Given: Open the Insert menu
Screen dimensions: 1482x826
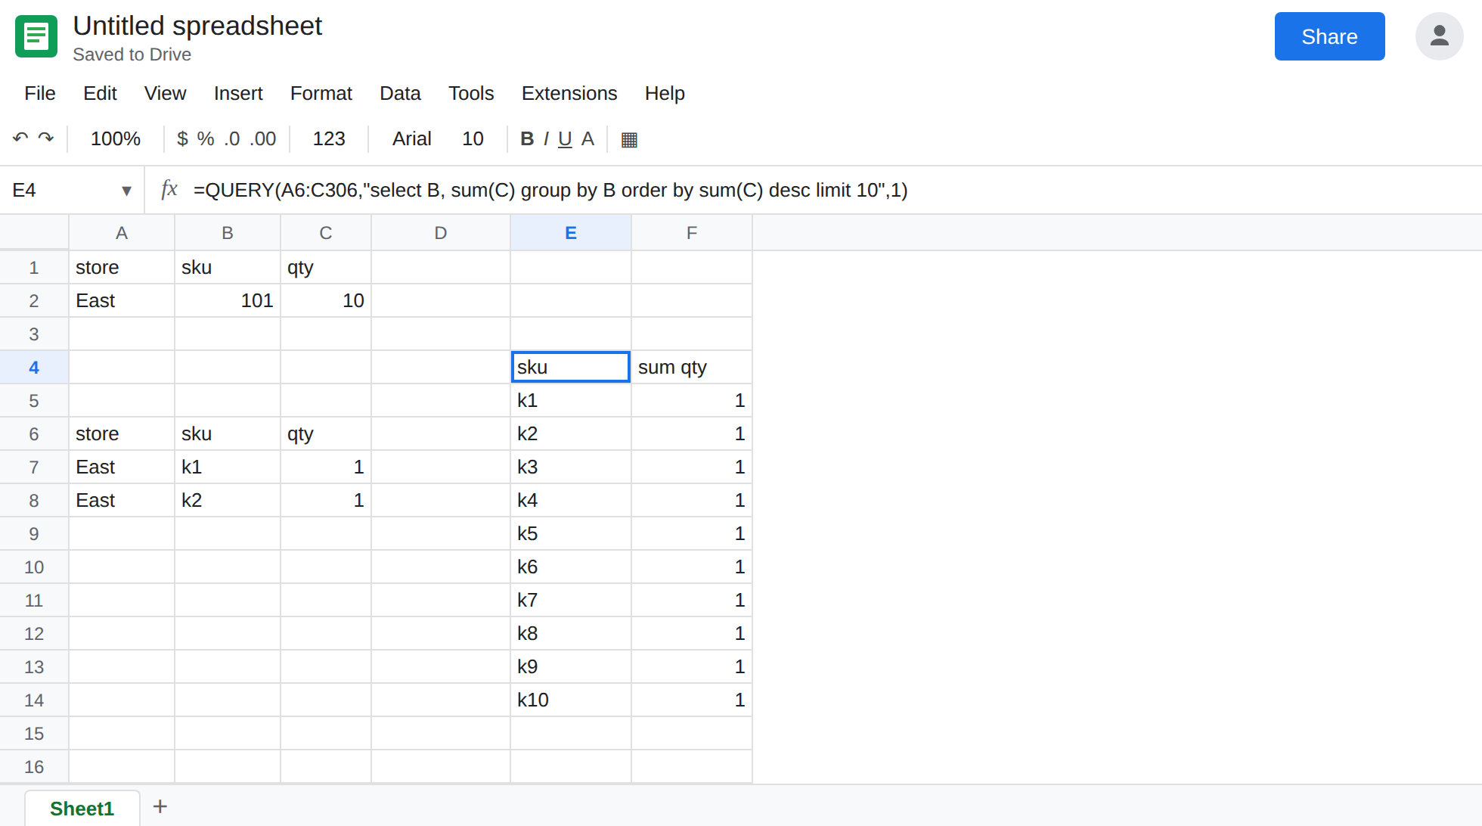Looking at the screenshot, I should click(x=238, y=93).
